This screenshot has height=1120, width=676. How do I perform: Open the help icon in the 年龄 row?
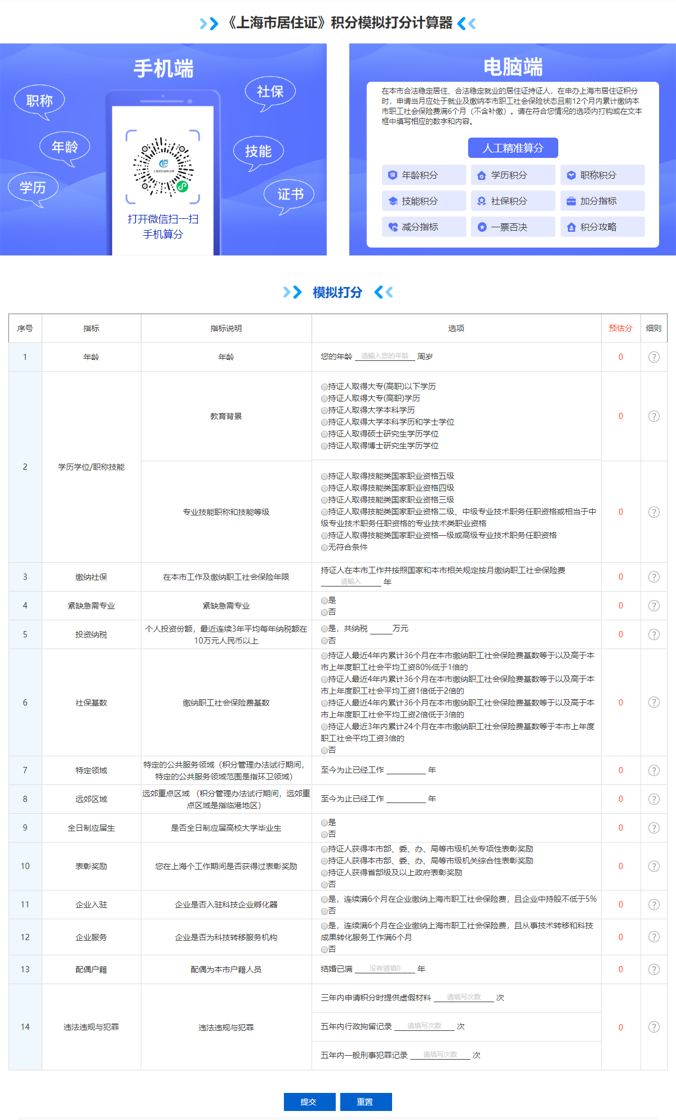653,357
